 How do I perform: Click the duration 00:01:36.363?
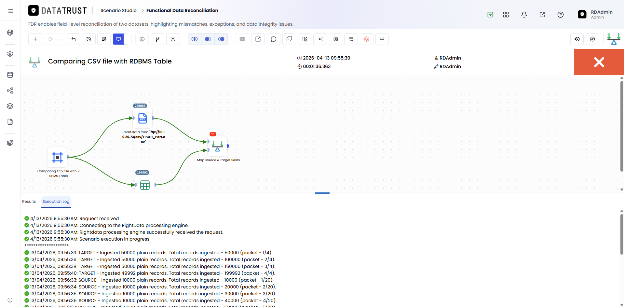point(317,66)
